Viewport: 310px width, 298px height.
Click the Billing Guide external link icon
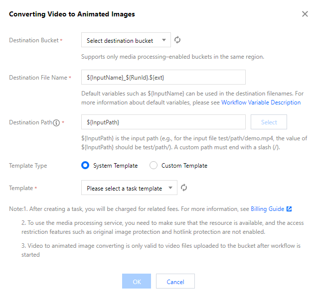(289, 209)
